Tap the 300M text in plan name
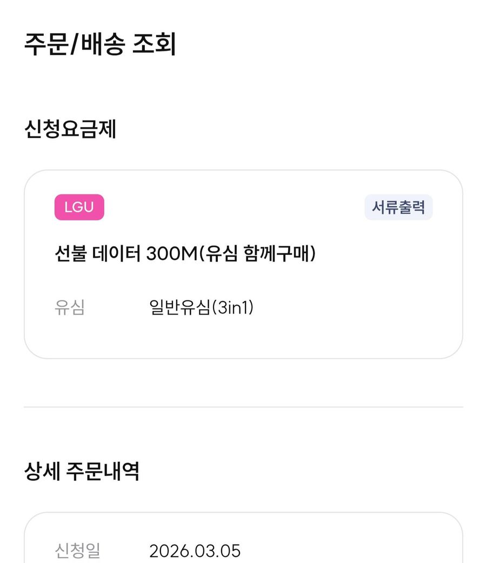The width and height of the screenshot is (487, 563). coord(172,254)
